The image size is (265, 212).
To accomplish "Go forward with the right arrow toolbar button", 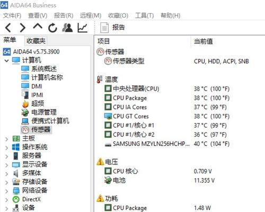I will point(22,28).
